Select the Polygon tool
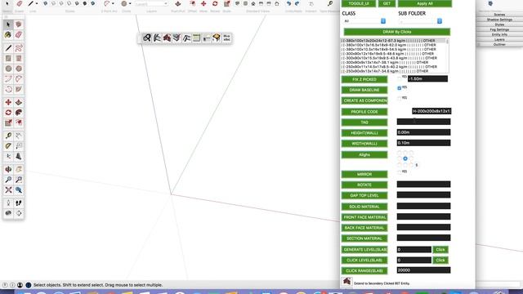Image resolution: width=523 pixels, height=294 pixels. point(18,69)
